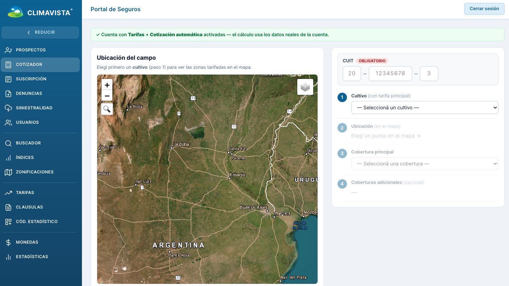Expand the Cultivo dropdown
This screenshot has height=286, width=509.
425,108
